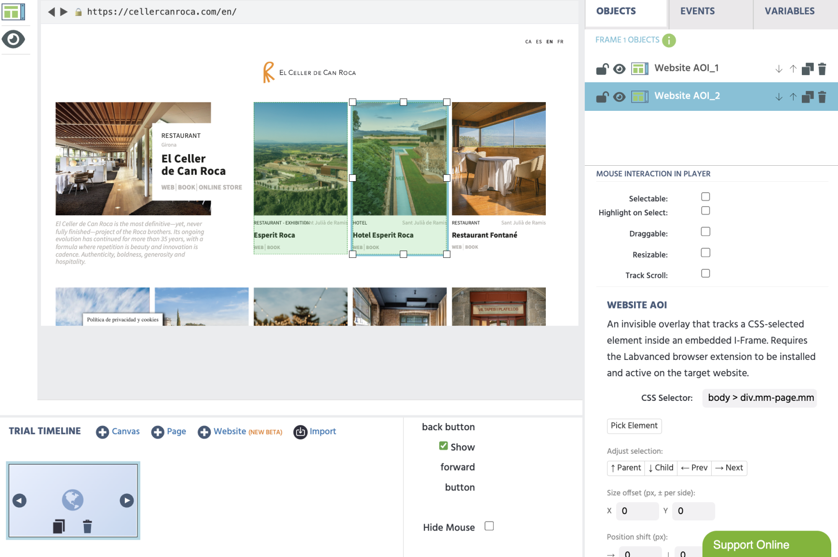Adjust selection to Child element
The image size is (838, 557).
click(x=661, y=468)
